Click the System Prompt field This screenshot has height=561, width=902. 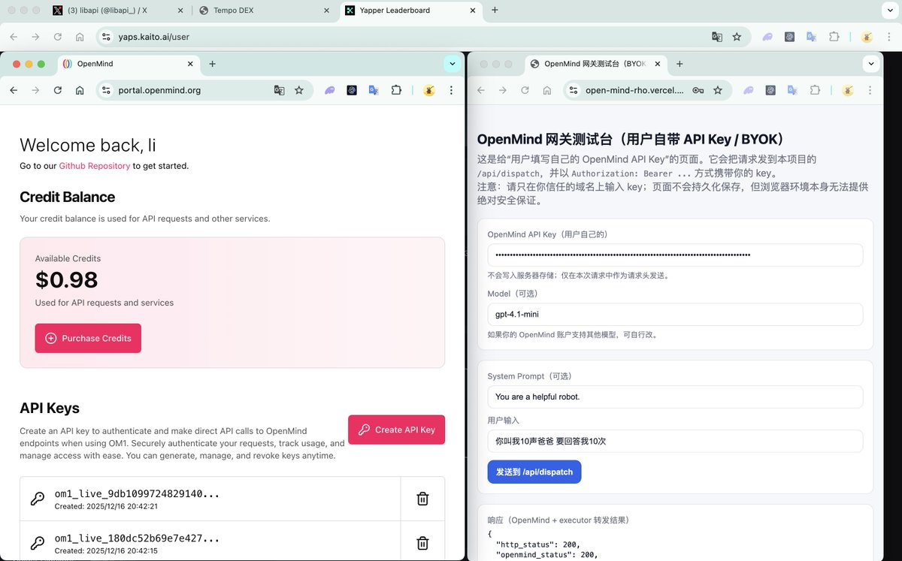675,397
